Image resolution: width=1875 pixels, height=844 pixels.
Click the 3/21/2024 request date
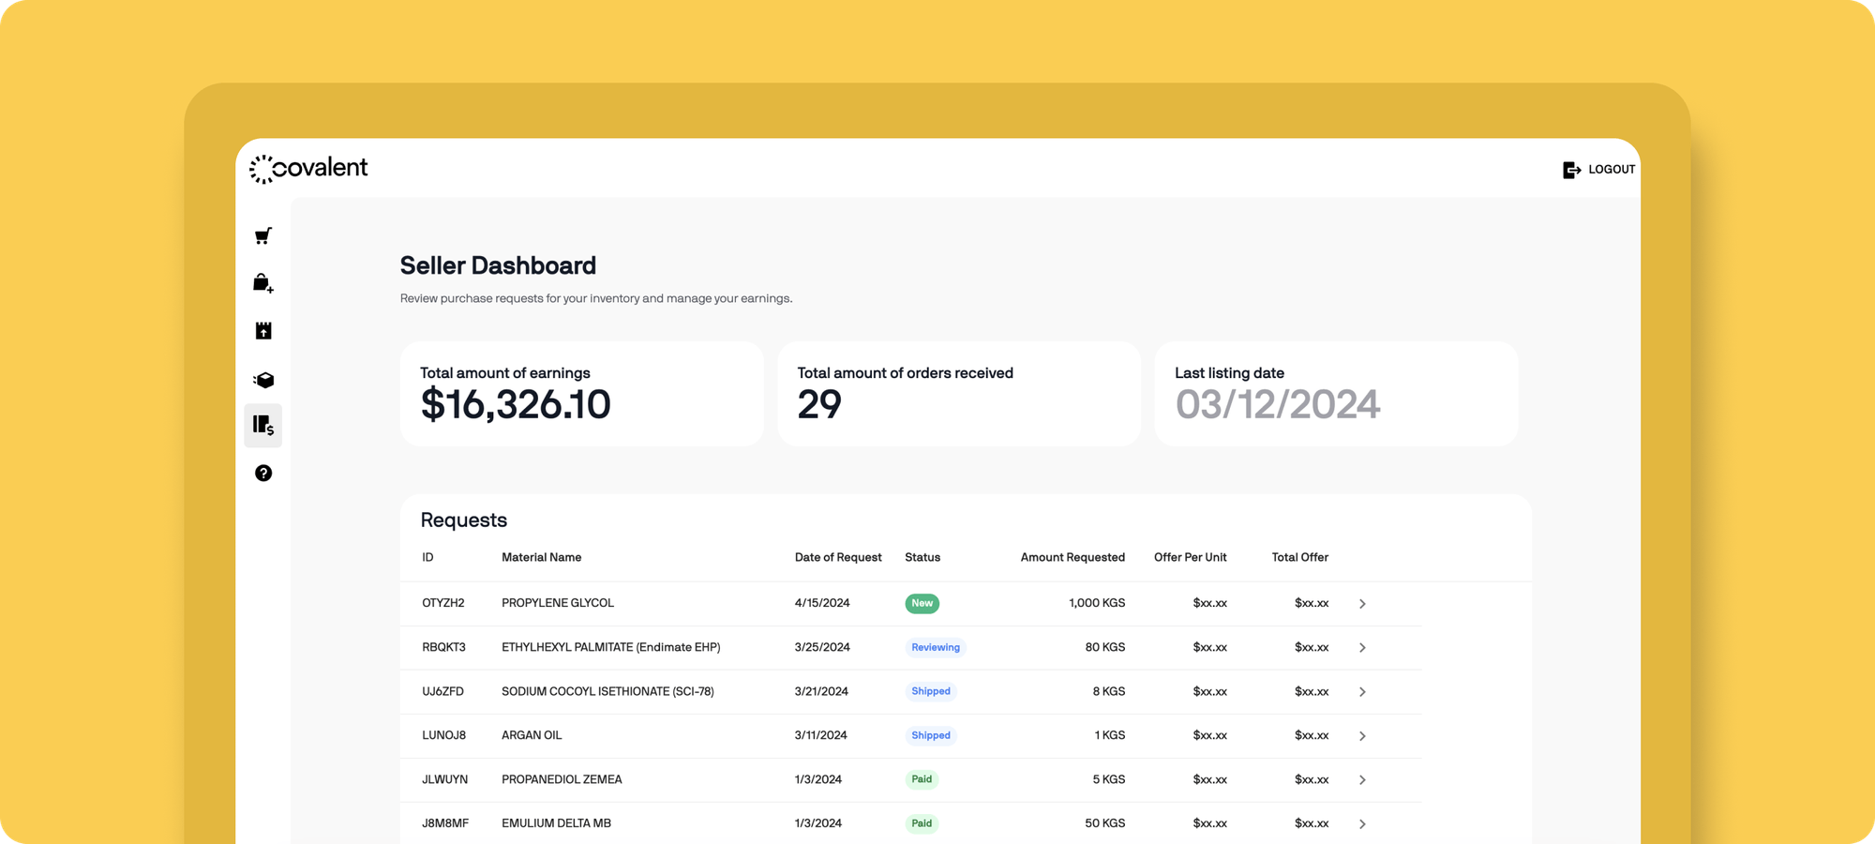pos(821,692)
